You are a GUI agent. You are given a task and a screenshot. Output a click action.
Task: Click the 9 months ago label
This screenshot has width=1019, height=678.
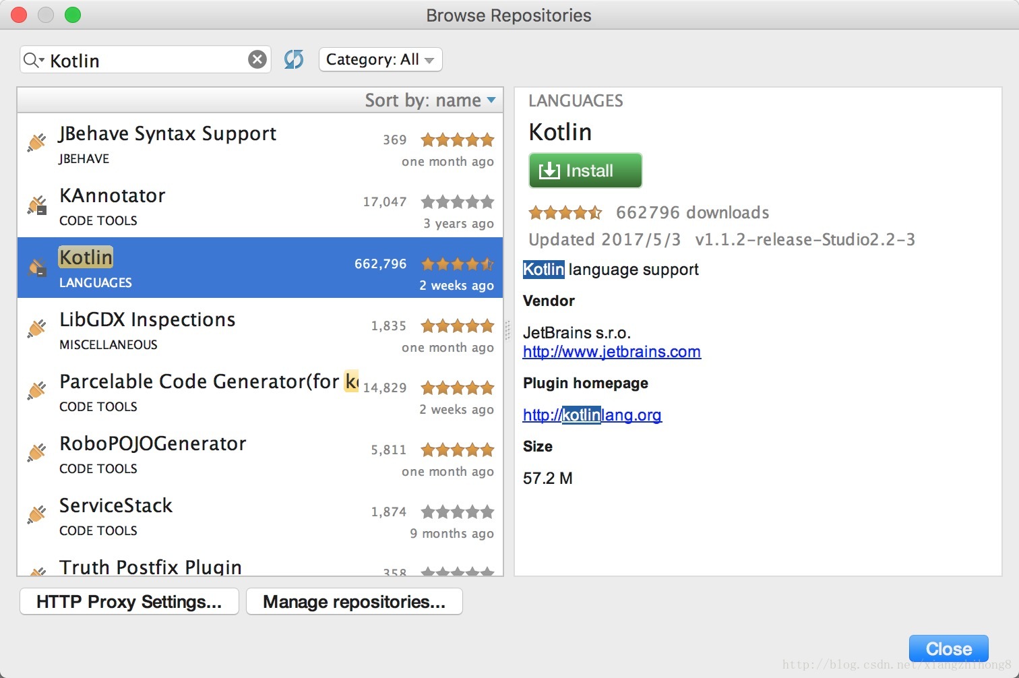[452, 534]
